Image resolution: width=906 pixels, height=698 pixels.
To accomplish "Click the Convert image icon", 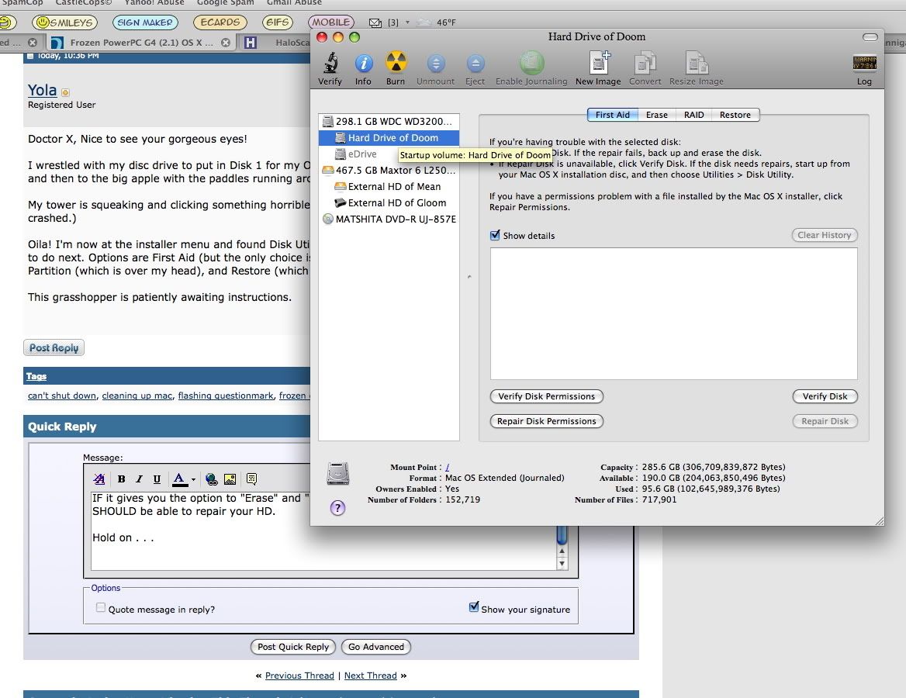I will pyautogui.click(x=645, y=63).
